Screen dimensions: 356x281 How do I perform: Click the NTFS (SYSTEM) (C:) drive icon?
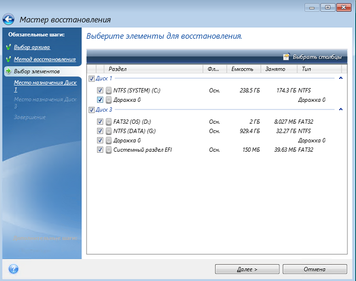108,91
